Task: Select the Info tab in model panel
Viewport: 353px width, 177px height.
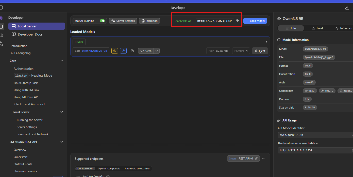Action: (291, 28)
